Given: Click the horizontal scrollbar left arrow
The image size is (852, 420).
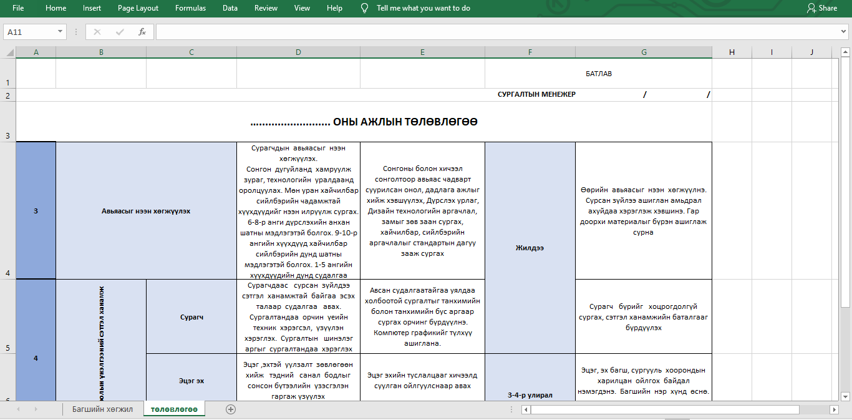Looking at the screenshot, I should (526, 409).
